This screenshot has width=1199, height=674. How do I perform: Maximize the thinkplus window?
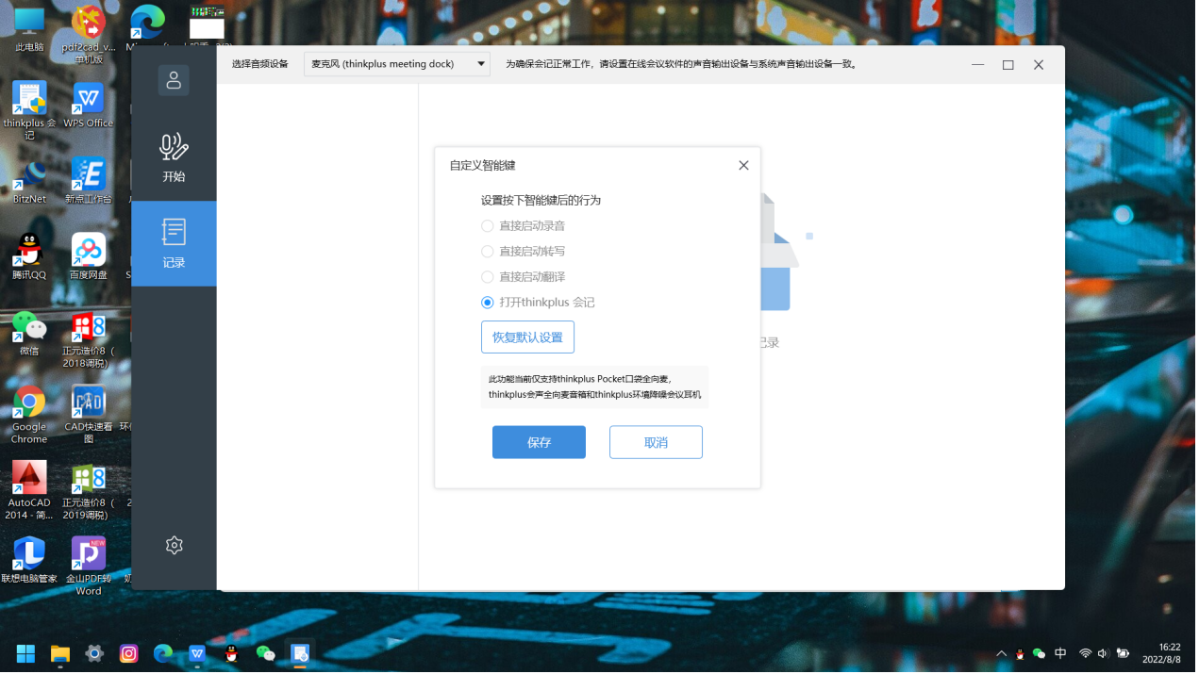pos(1009,65)
